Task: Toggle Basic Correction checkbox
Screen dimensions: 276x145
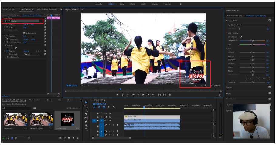Action: click(x=270, y=20)
